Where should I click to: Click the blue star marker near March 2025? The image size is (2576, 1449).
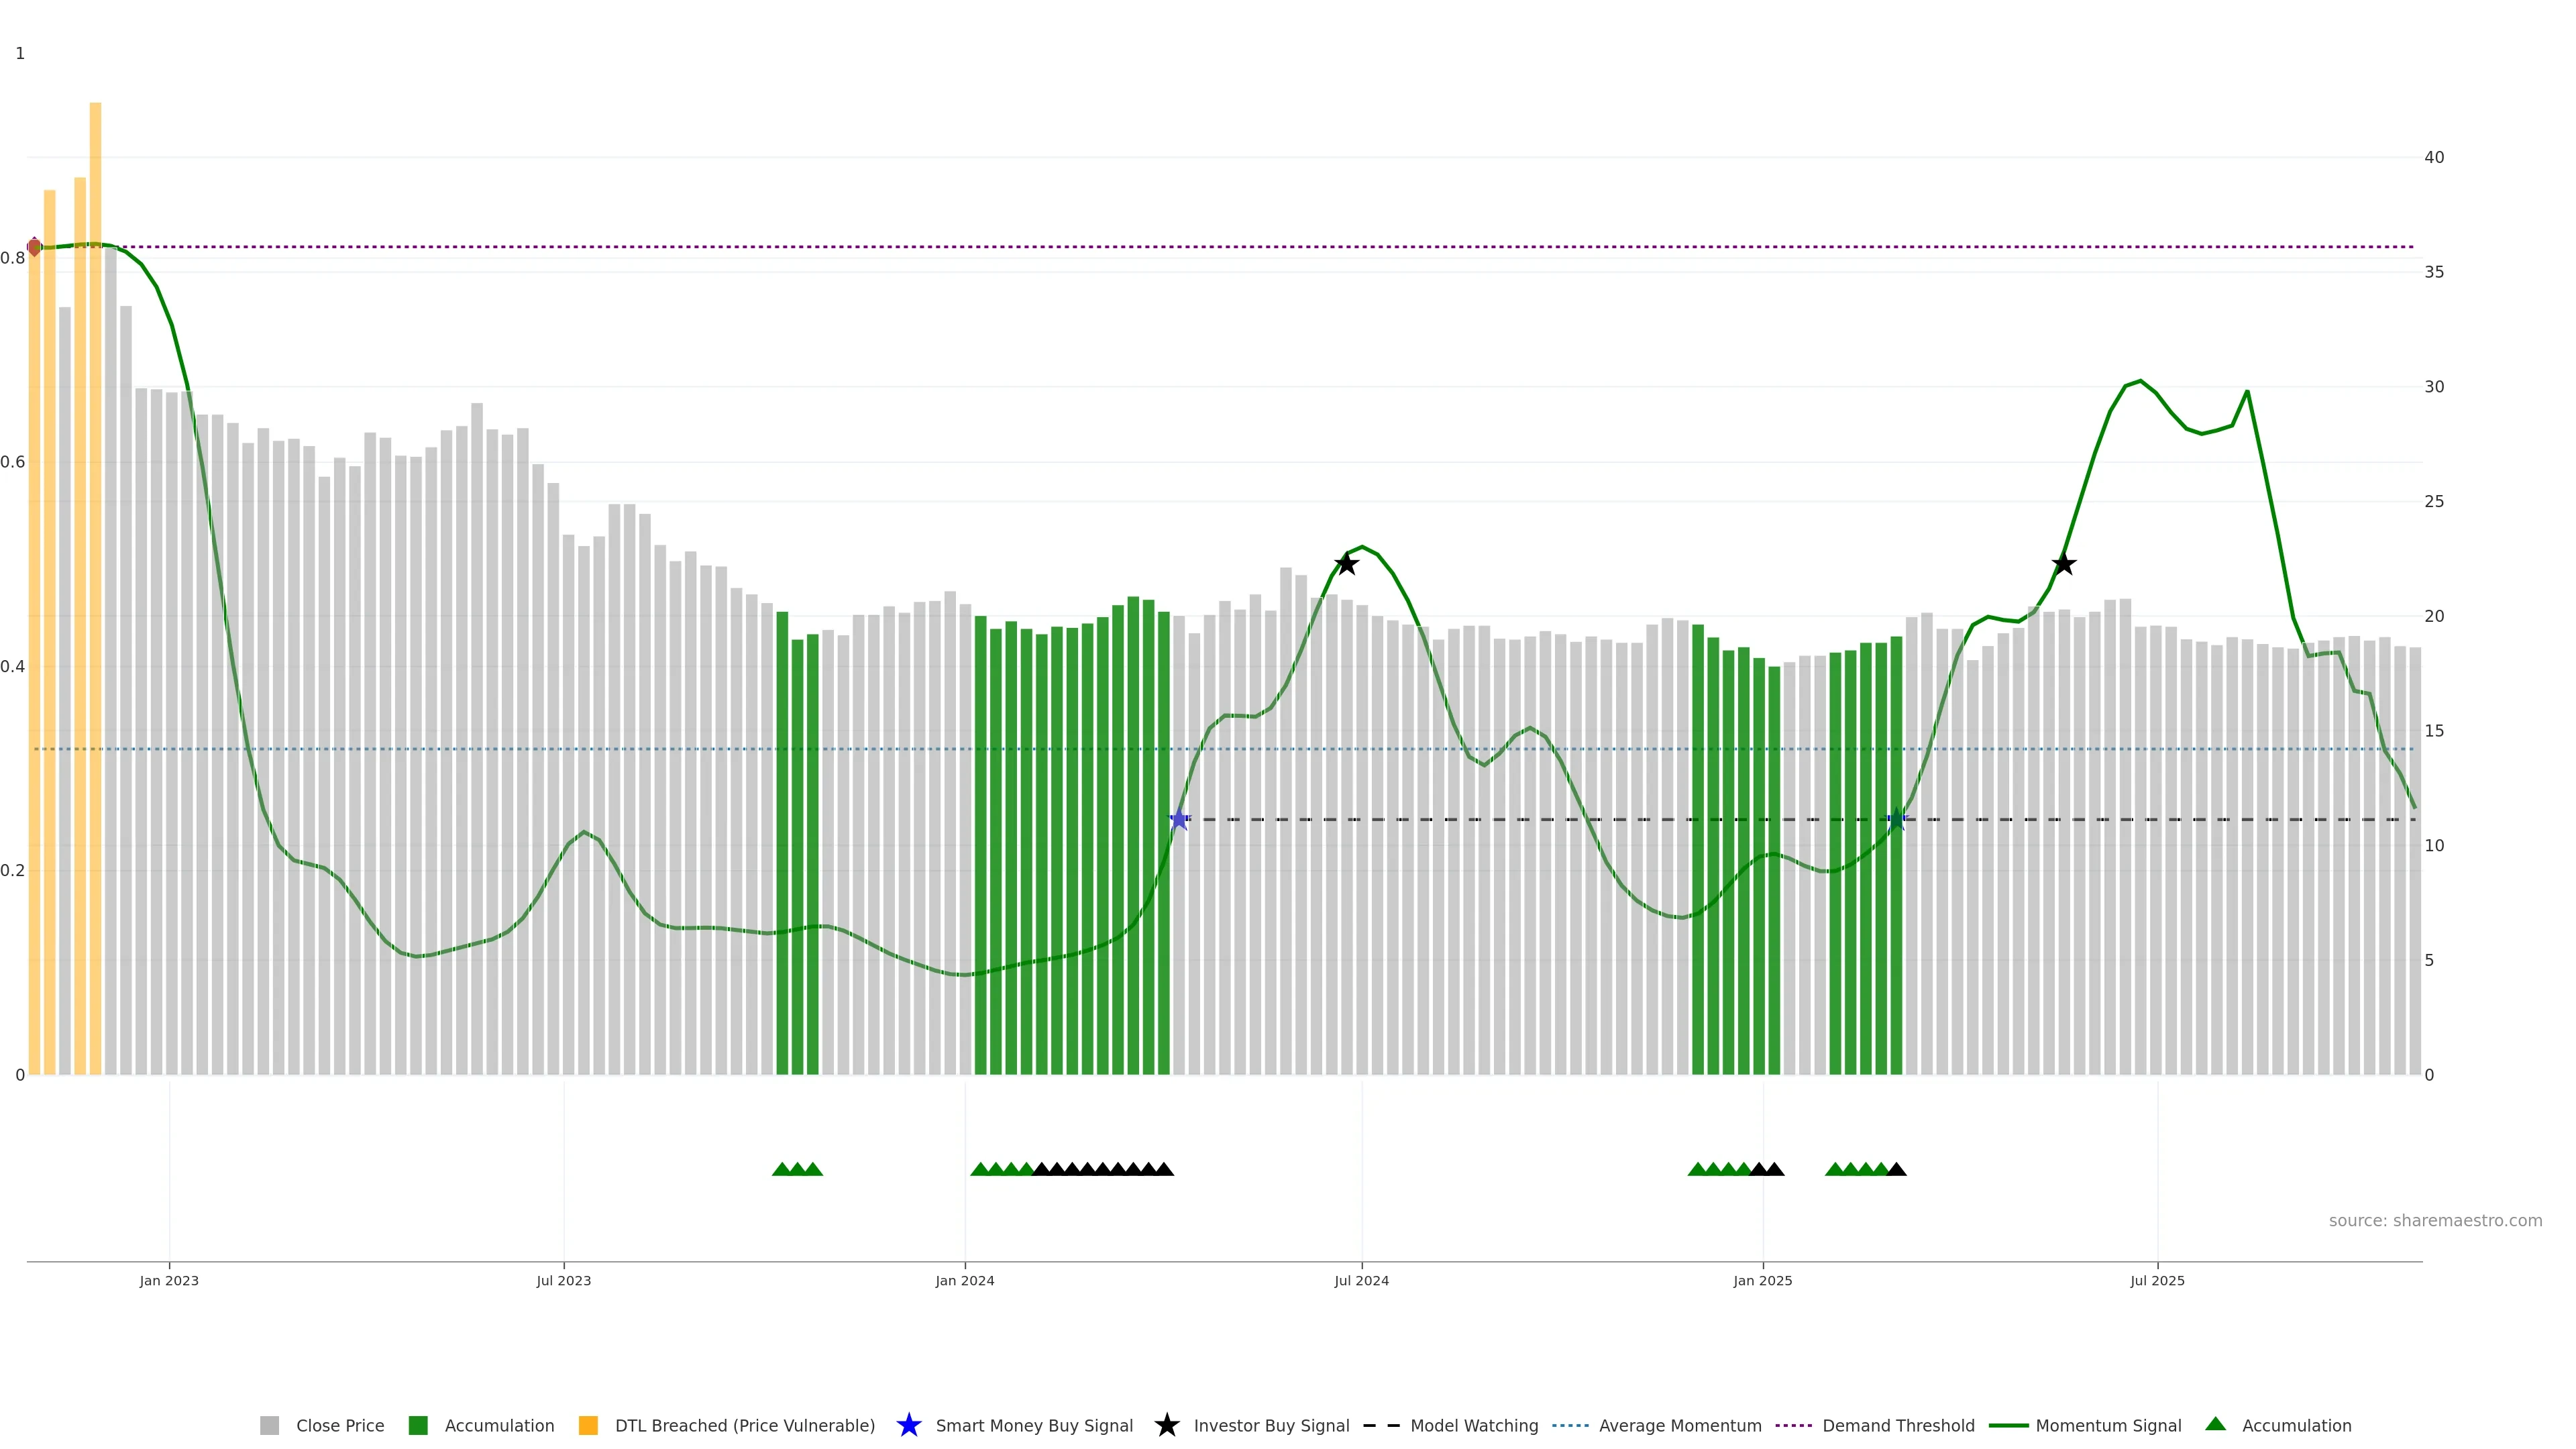tap(1896, 819)
